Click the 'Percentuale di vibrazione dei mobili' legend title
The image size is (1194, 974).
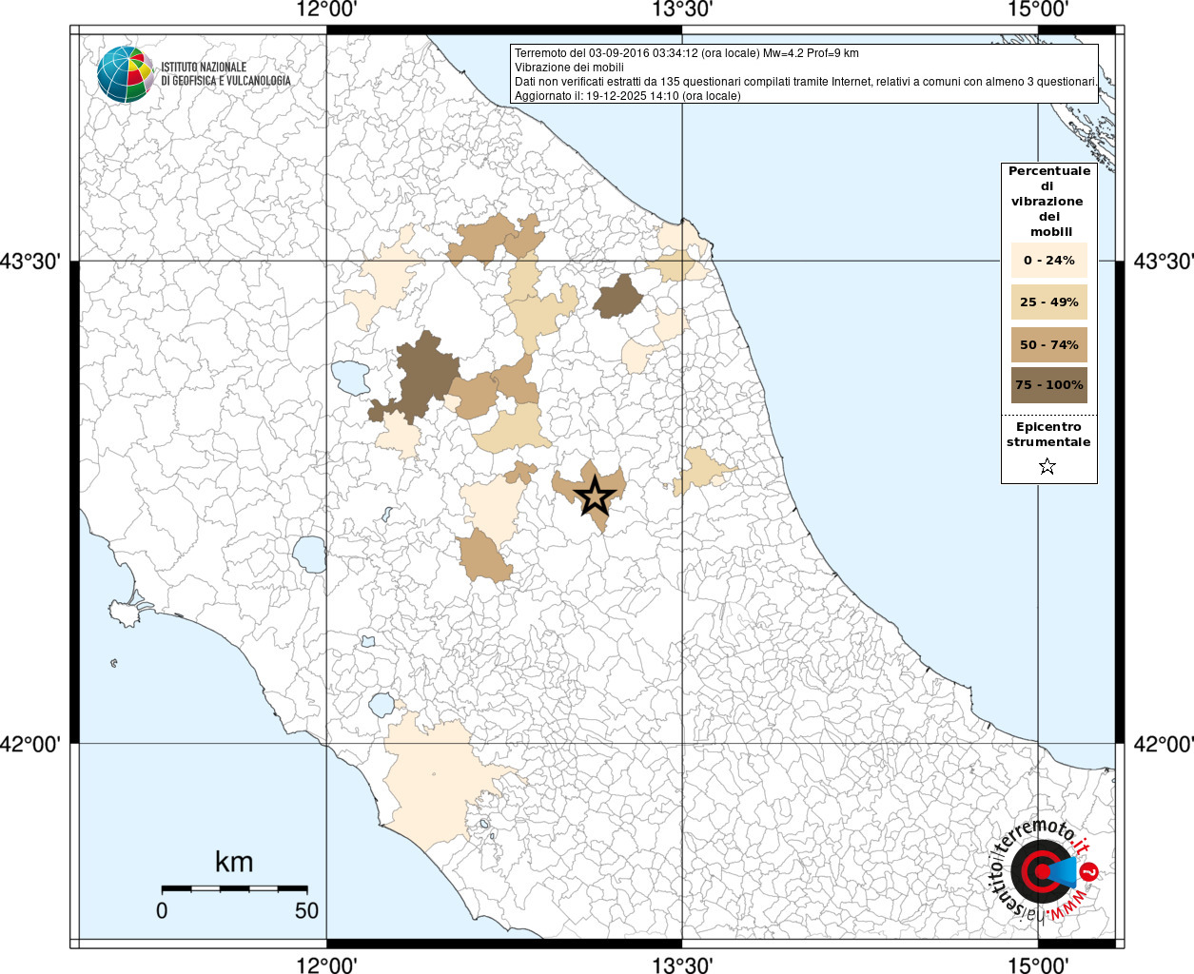(1048, 201)
